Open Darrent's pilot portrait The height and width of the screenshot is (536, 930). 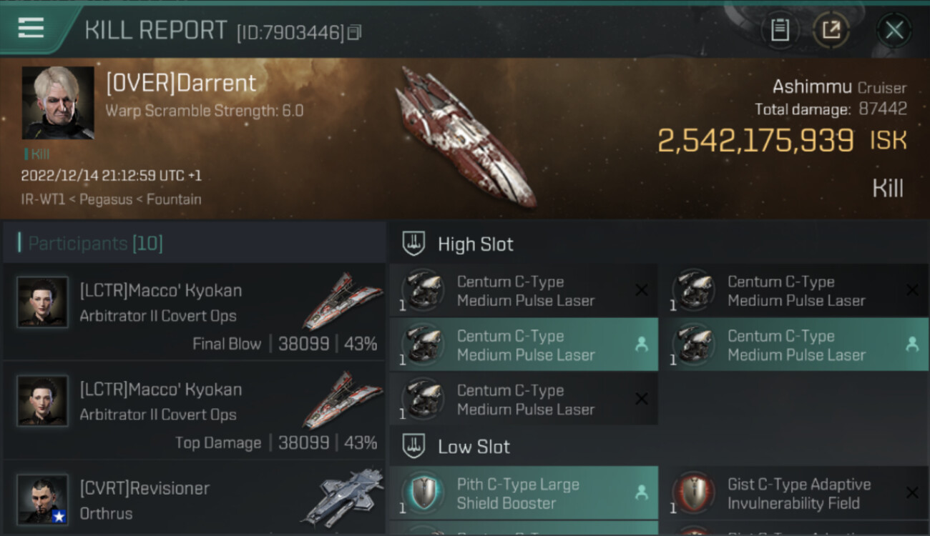58,103
